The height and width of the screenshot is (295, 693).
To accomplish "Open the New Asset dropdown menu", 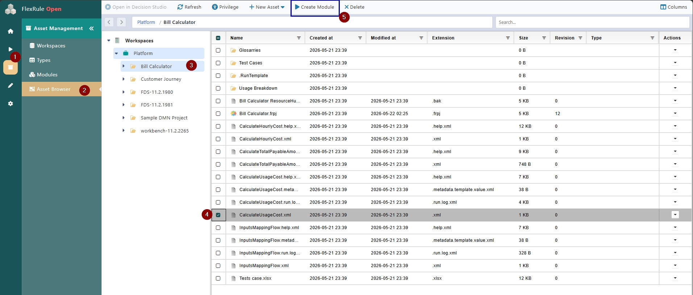I will 267,7.
